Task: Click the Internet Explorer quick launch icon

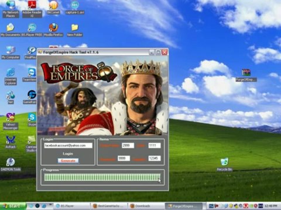Action: click(x=44, y=206)
